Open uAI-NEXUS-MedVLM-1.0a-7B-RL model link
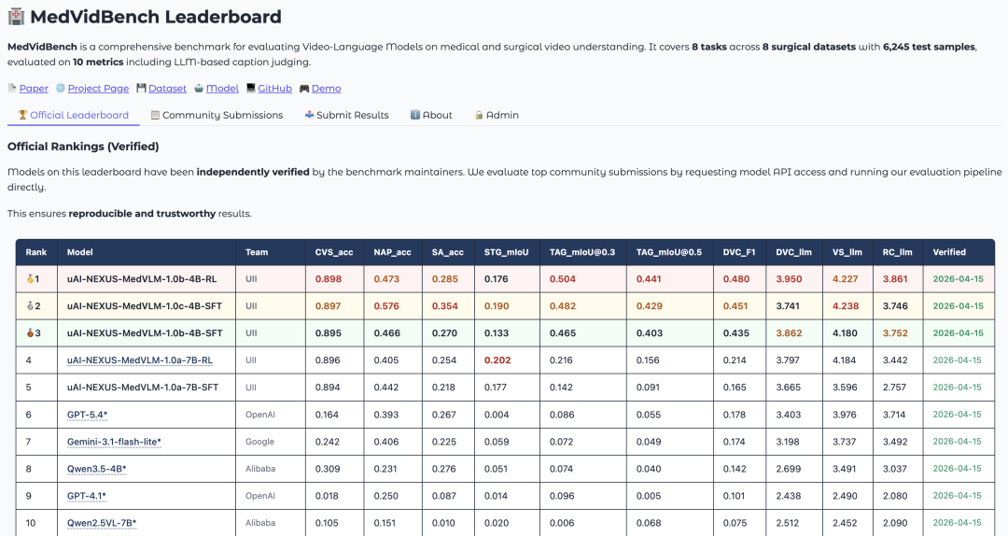Screen dimensions: 1008x536 [x=140, y=360]
